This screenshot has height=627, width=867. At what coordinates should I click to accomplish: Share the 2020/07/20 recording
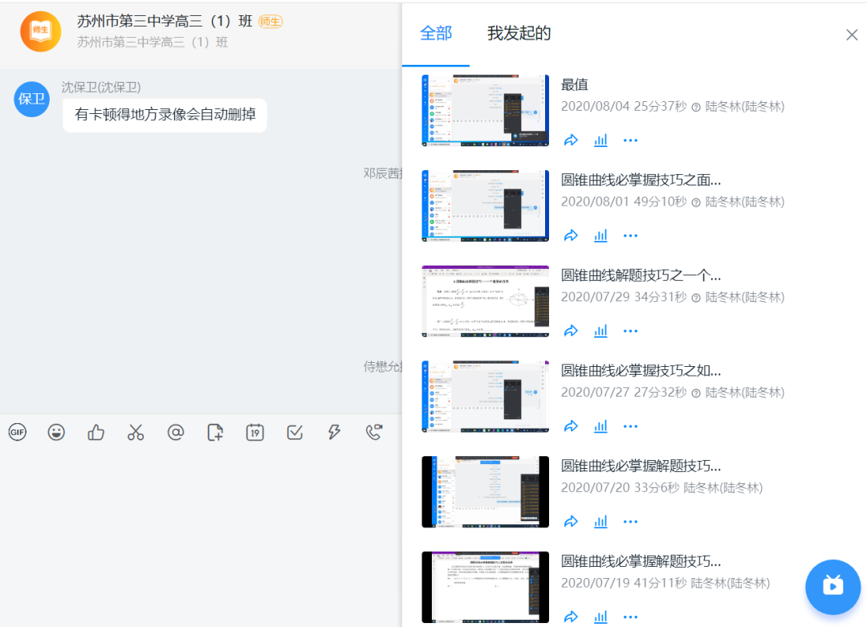571,521
